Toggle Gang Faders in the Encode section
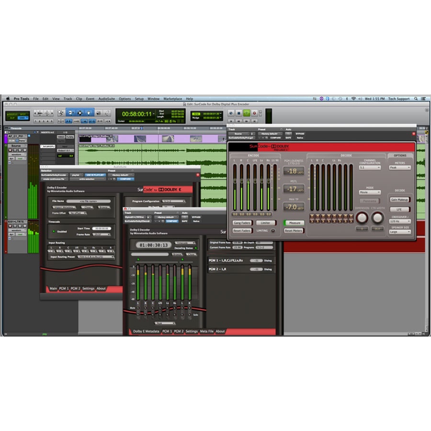 pyautogui.click(x=242, y=223)
